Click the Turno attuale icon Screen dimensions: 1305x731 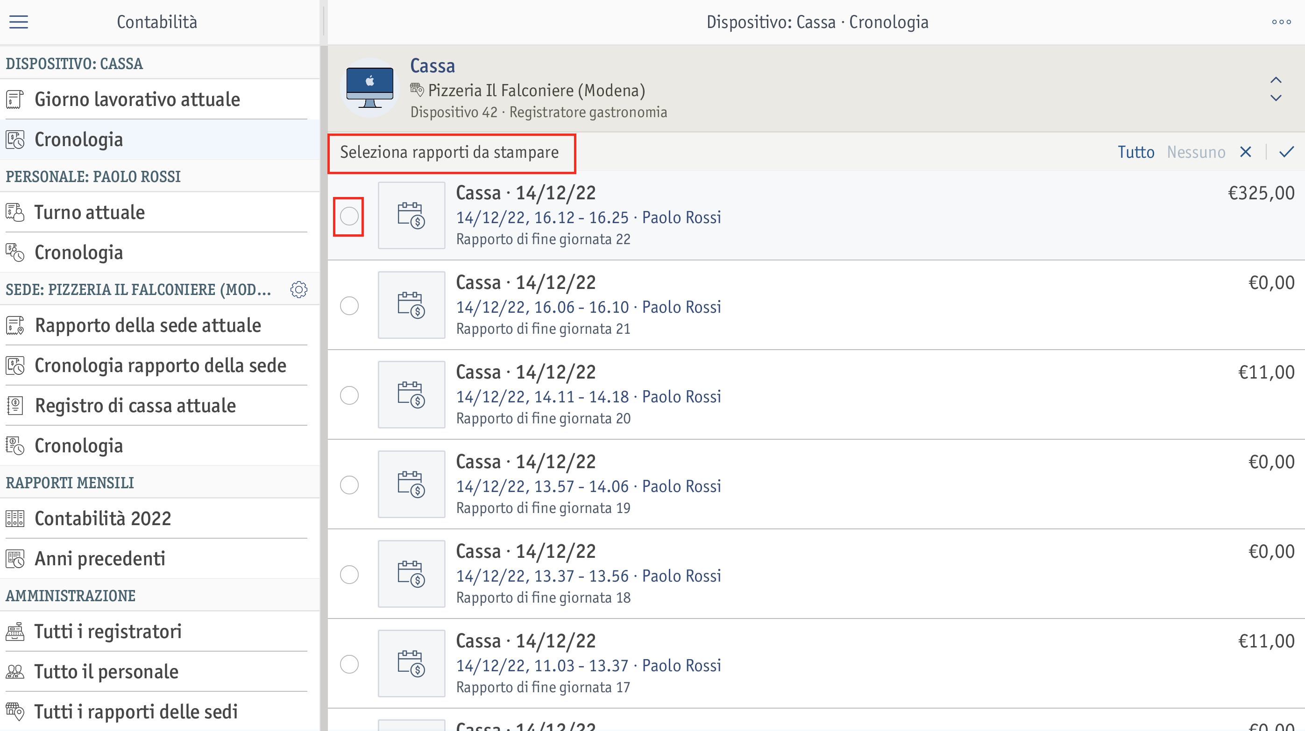pos(14,212)
